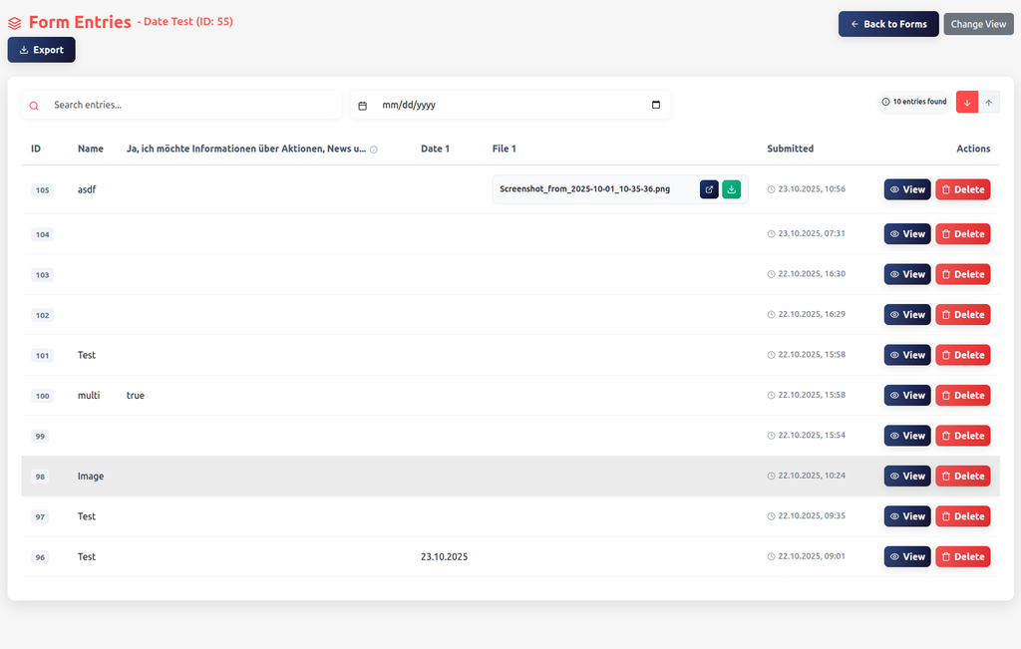Click the Date 1 column header

pos(435,149)
